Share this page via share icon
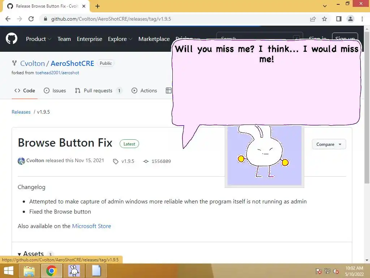Image resolution: width=370 pixels, height=278 pixels. click(x=313, y=19)
